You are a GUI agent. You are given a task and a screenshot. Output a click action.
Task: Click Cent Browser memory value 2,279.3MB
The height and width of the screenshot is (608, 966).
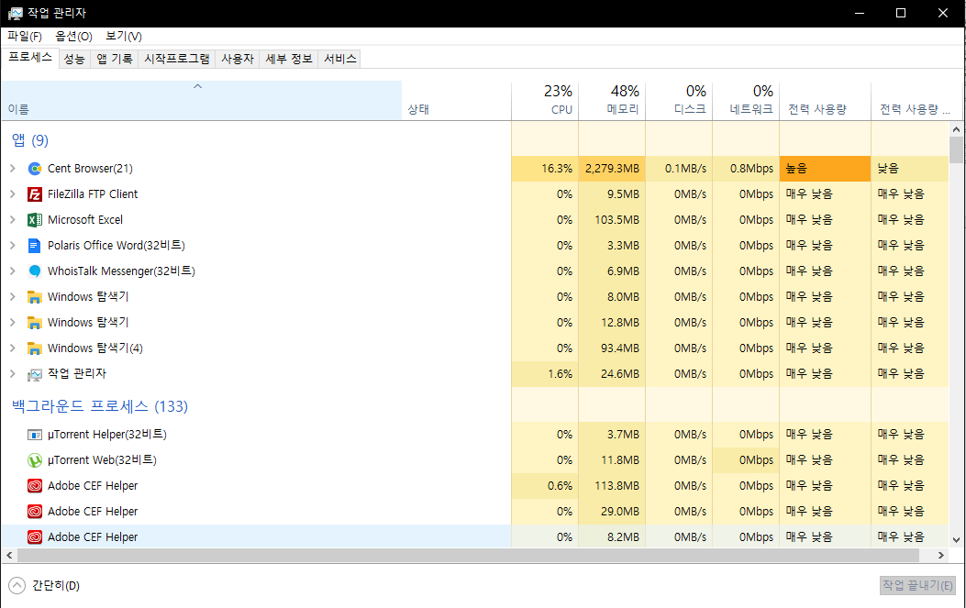[x=613, y=168]
